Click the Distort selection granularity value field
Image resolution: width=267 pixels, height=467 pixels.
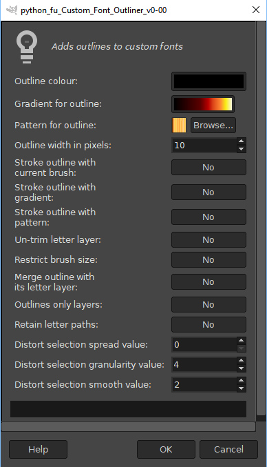[x=204, y=364]
